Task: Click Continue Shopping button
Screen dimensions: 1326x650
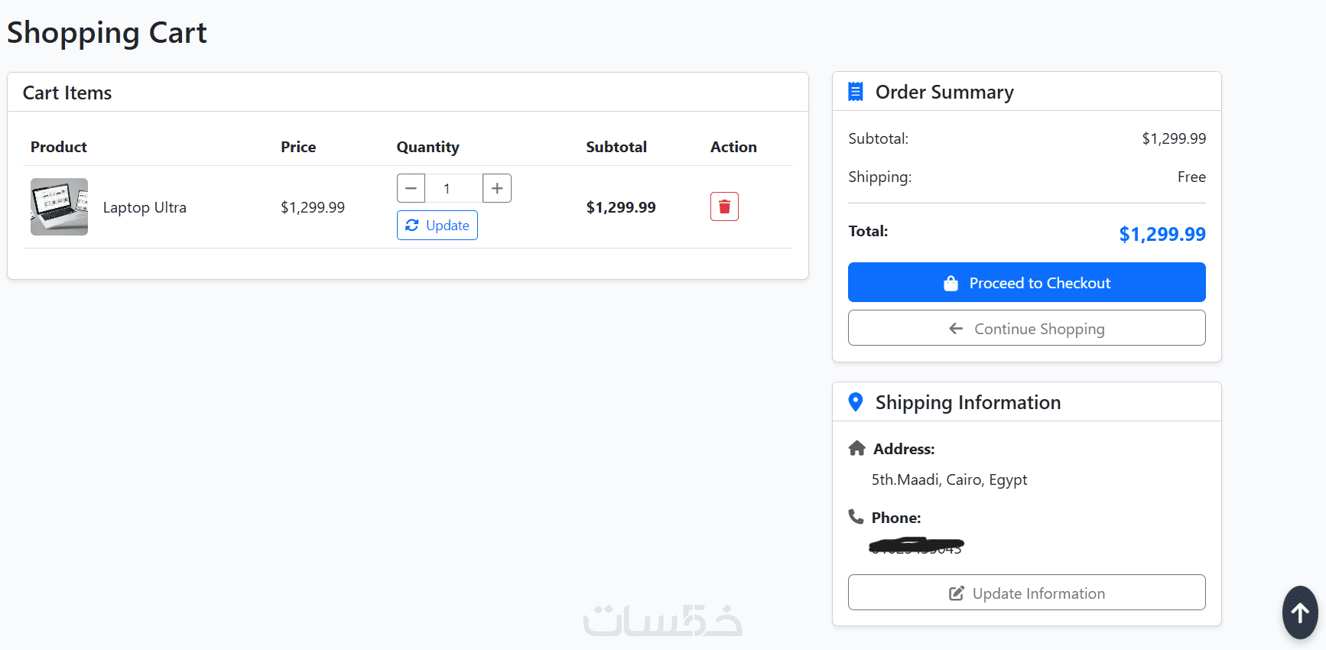Action: (1026, 328)
